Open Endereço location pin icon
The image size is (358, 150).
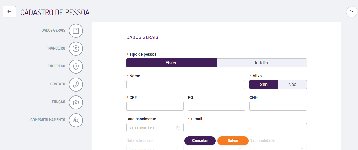(76, 67)
